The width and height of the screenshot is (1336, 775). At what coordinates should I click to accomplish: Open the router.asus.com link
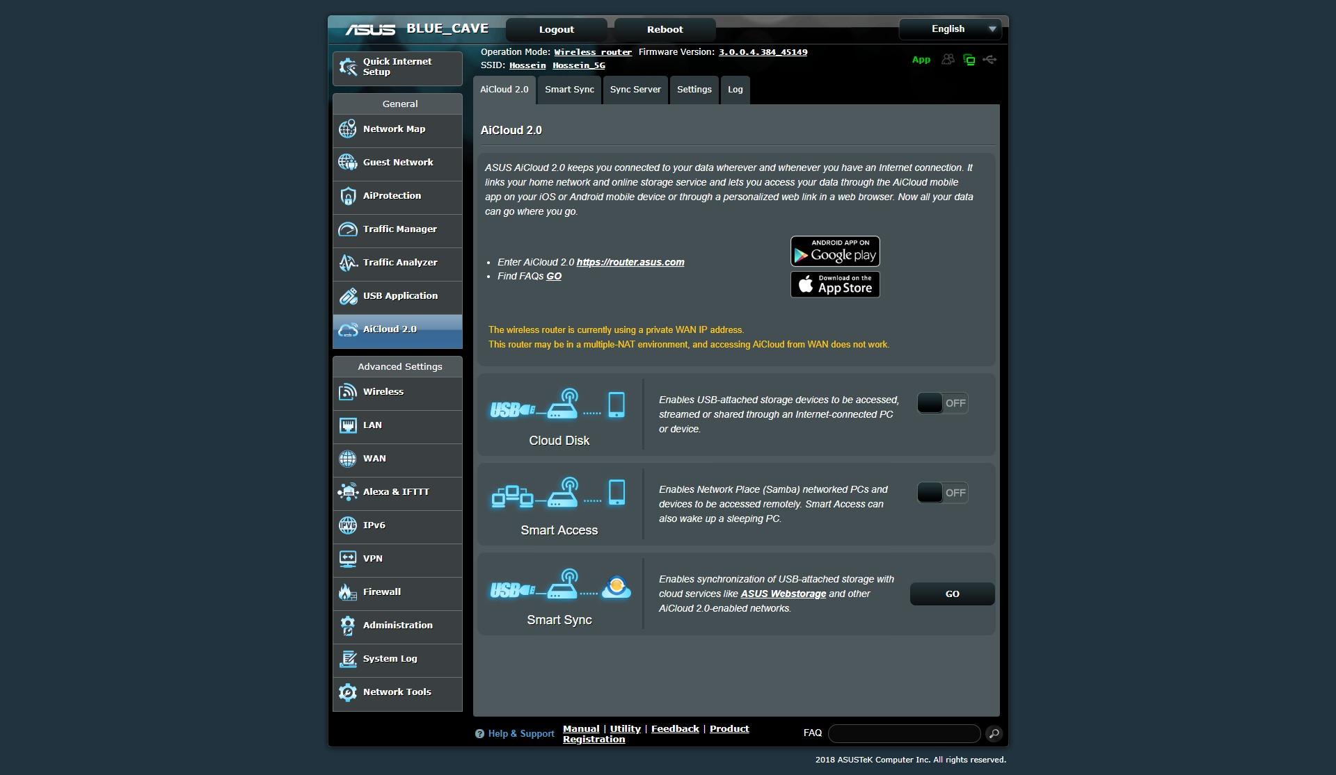click(630, 262)
